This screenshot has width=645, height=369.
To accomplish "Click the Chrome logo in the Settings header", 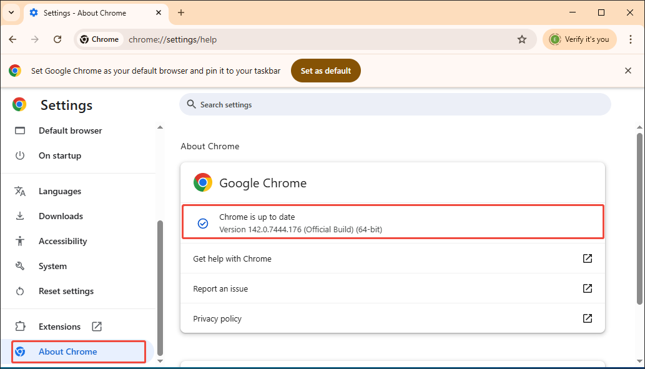I will click(19, 105).
